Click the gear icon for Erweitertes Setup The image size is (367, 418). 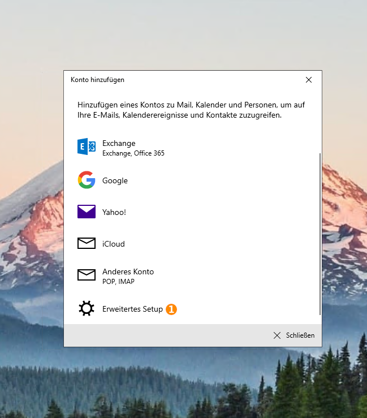[x=87, y=308]
